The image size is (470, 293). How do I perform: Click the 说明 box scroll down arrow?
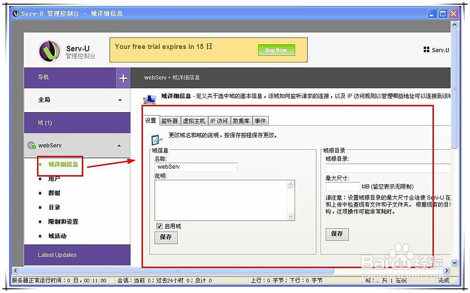click(x=291, y=216)
